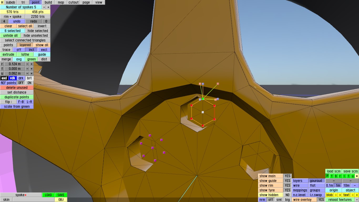Click the avg button
This screenshot has width=359, height=202.
[19, 59]
